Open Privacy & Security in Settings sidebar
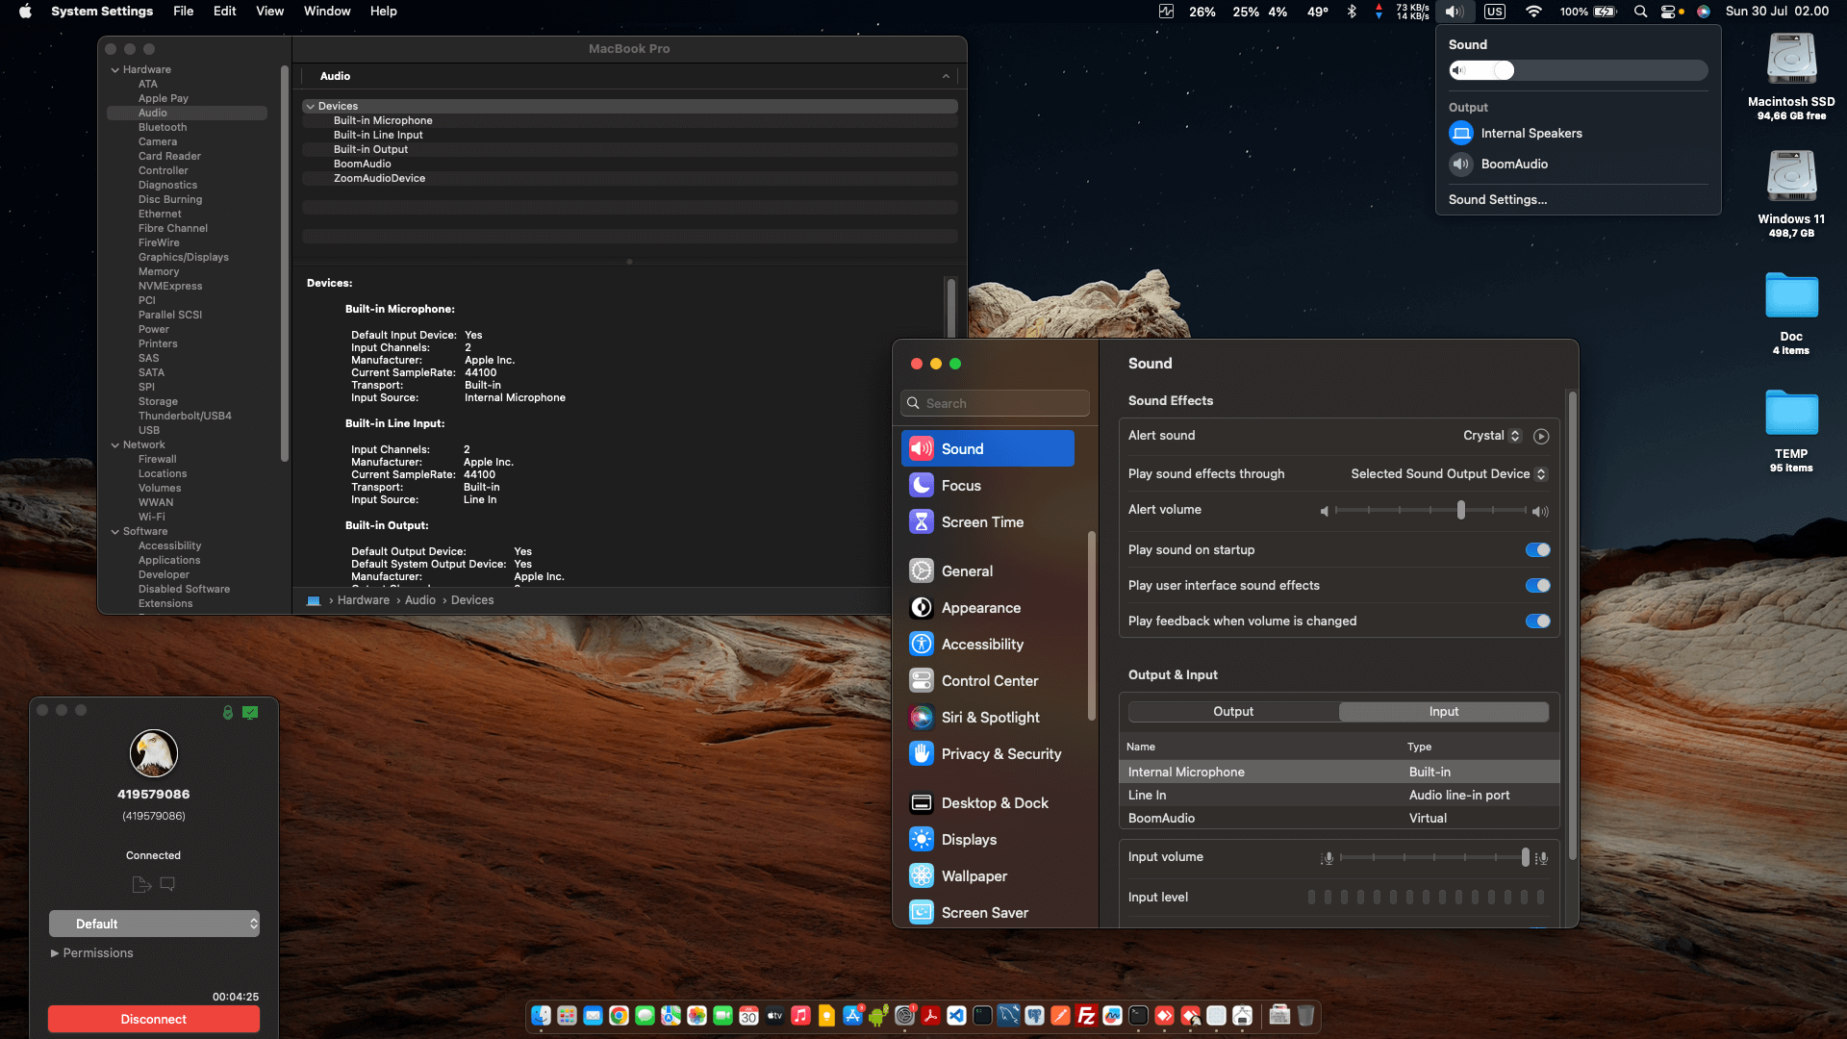The width and height of the screenshot is (1847, 1039). click(x=988, y=754)
